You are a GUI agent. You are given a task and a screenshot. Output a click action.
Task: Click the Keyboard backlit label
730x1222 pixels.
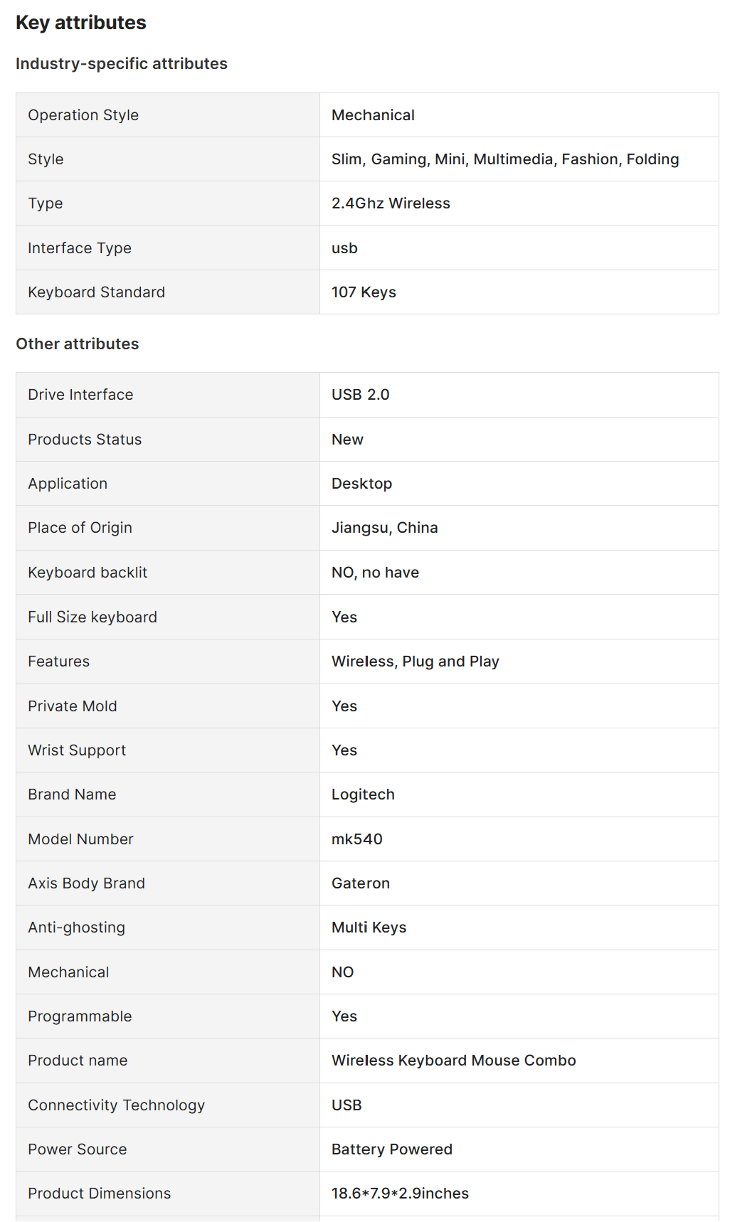88,573
